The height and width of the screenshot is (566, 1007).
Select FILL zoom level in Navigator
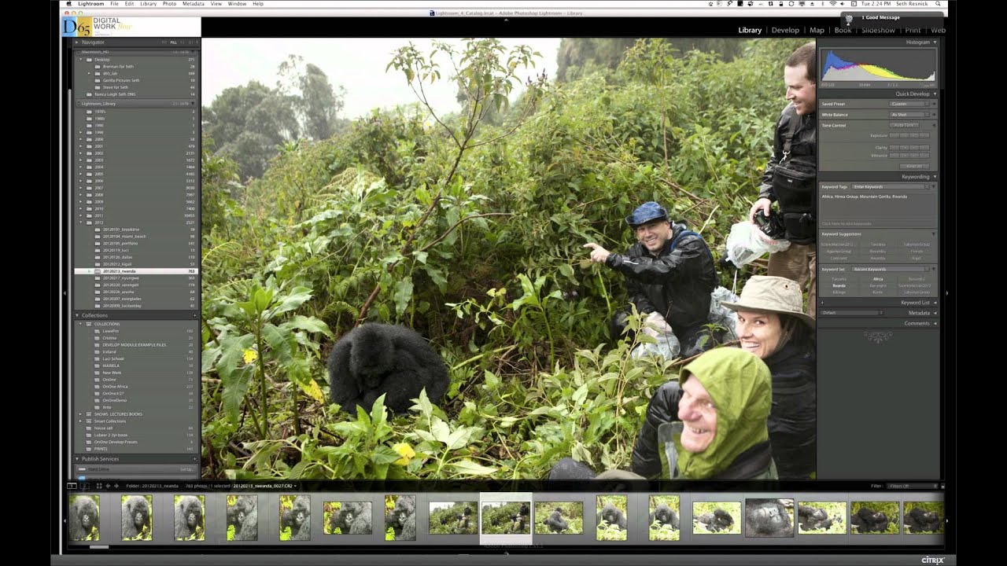click(174, 42)
